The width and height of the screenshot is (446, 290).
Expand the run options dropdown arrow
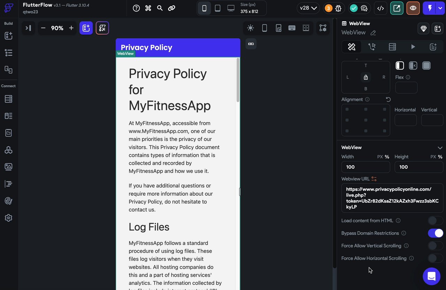click(440, 8)
